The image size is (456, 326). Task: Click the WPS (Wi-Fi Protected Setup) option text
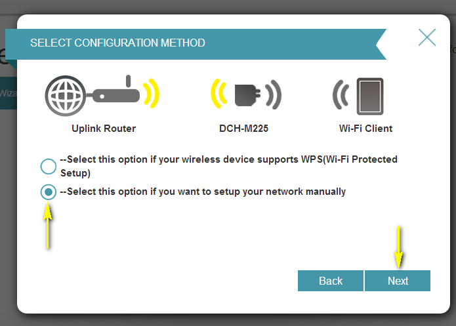pyautogui.click(x=228, y=167)
